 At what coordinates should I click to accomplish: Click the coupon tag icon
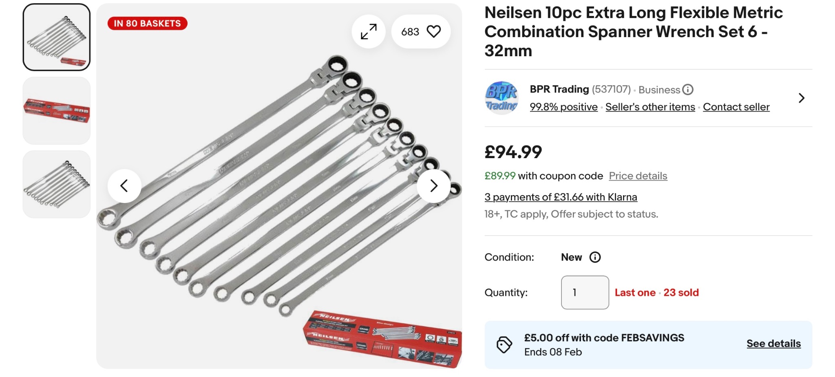[x=504, y=345]
